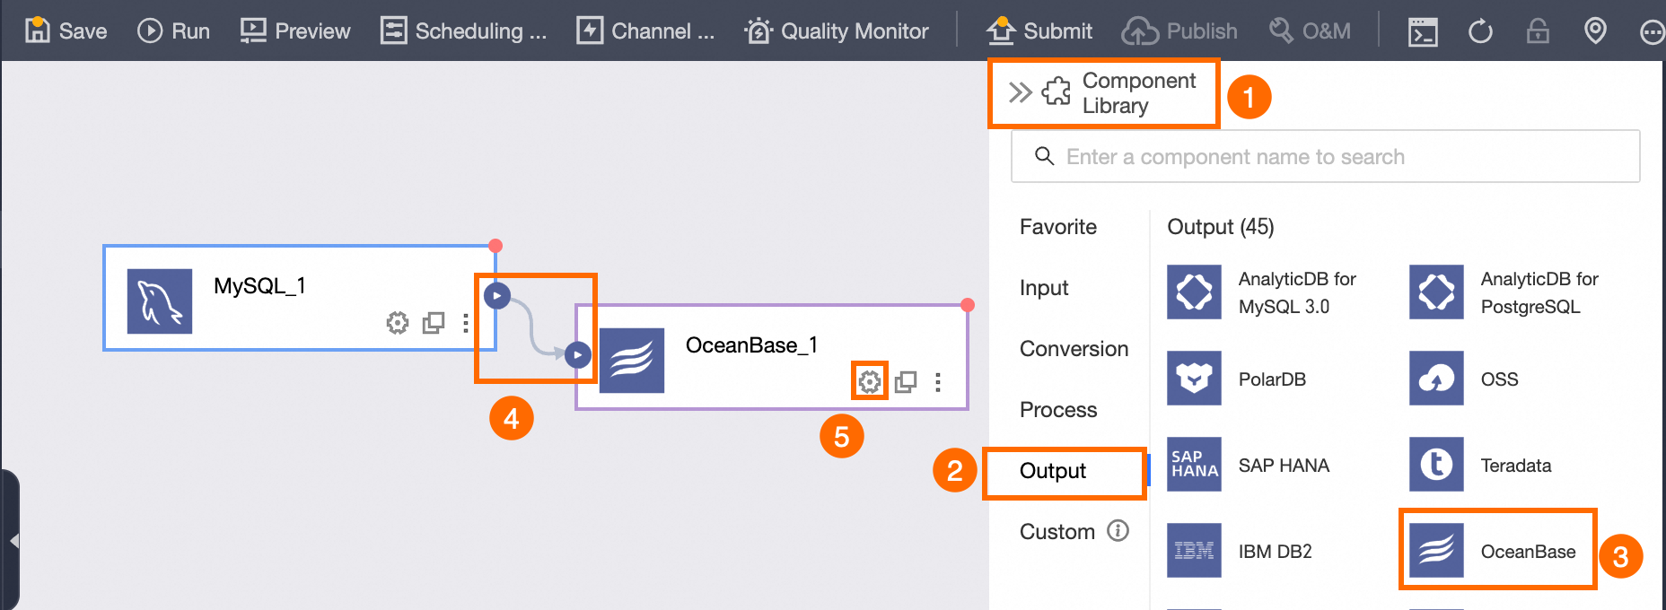Open MySQL_1 node configuration gear
This screenshot has width=1666, height=610.
click(x=397, y=322)
